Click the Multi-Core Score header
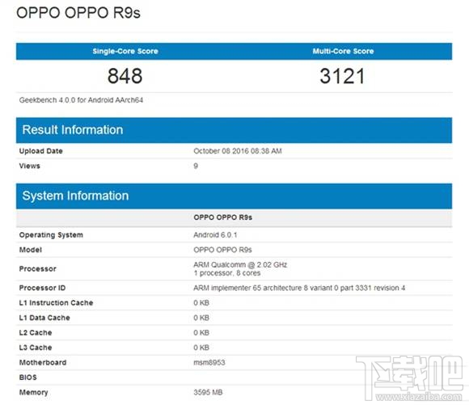The image size is (469, 405). pyautogui.click(x=343, y=51)
